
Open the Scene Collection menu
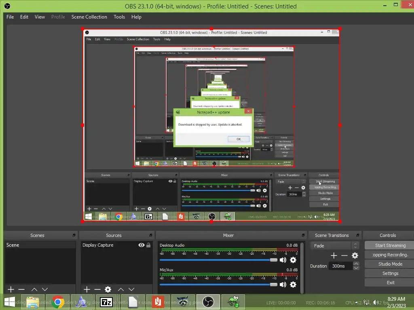89,17
